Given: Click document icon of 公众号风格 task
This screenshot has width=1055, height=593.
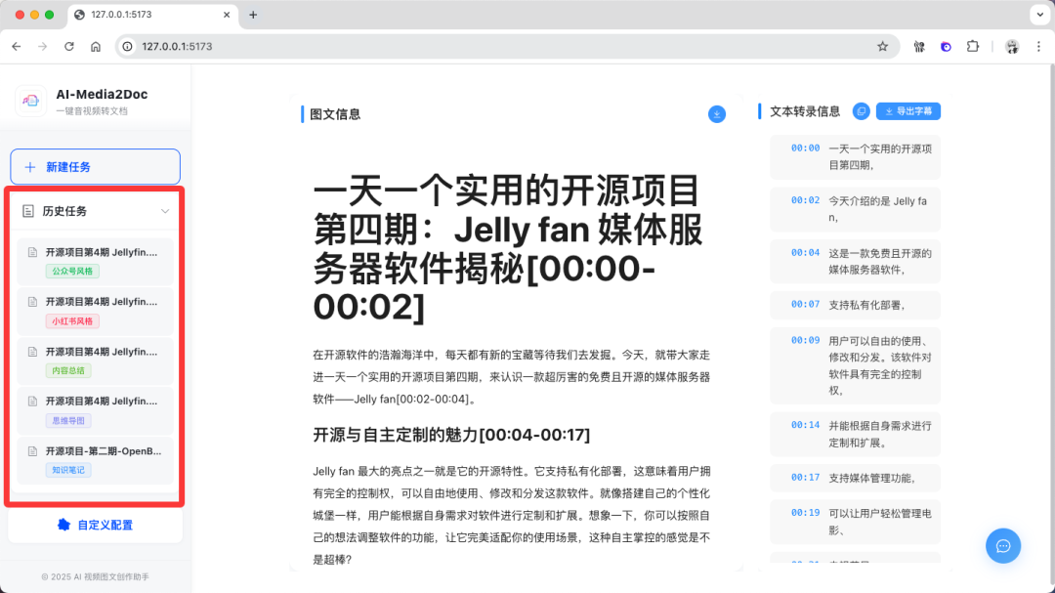Looking at the screenshot, I should click(x=32, y=252).
